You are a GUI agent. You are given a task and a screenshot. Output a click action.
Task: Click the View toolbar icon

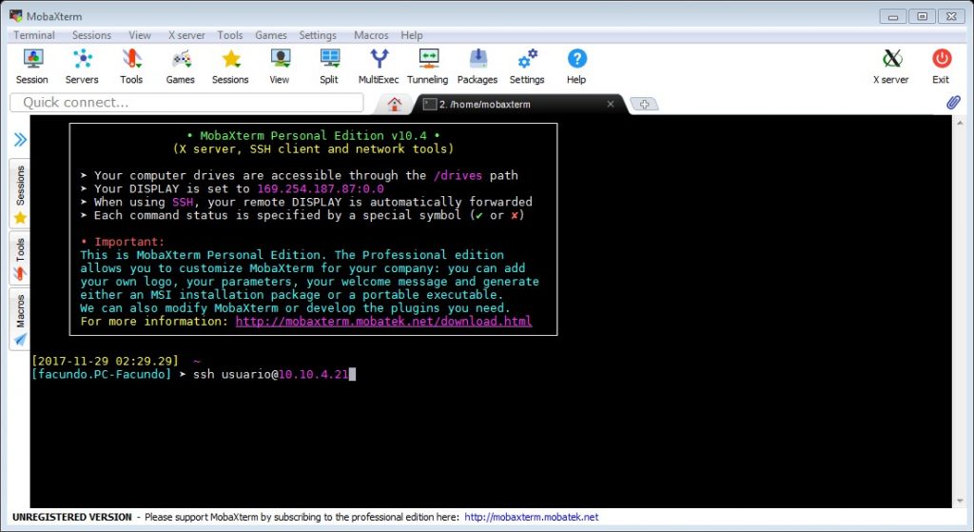pos(280,67)
